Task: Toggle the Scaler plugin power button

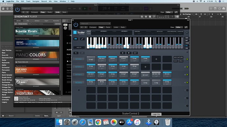Action: coord(76,25)
